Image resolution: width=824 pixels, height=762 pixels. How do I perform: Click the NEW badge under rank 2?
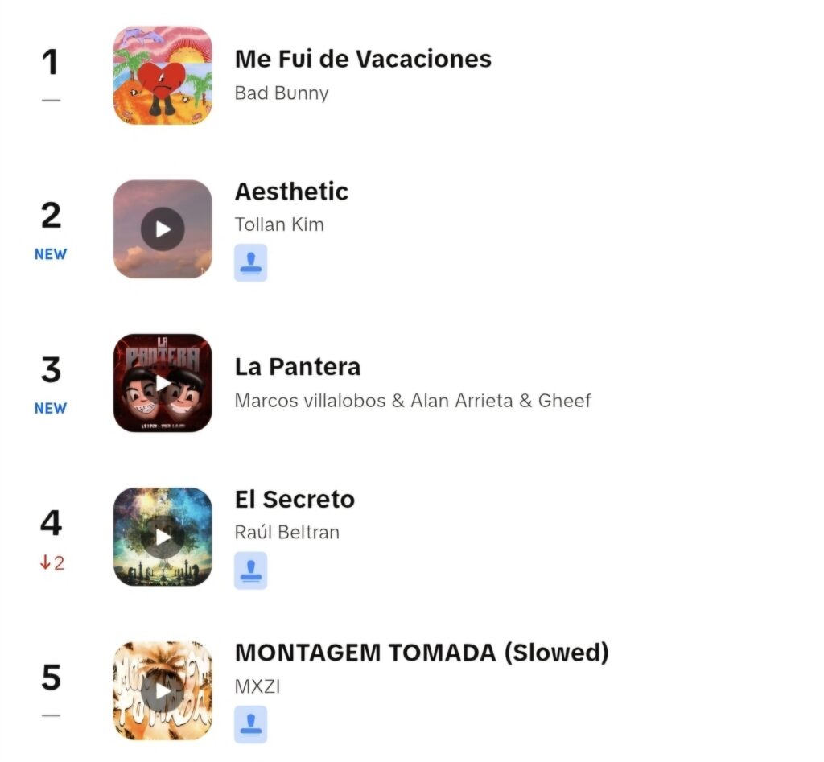click(51, 254)
